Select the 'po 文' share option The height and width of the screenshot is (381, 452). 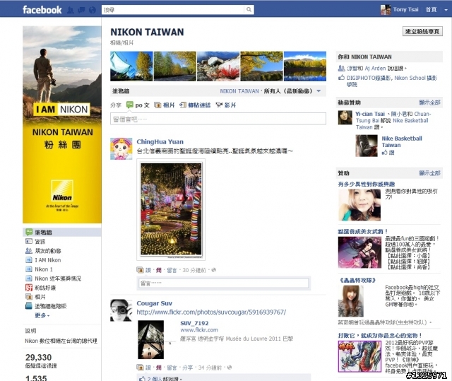pyautogui.click(x=138, y=105)
